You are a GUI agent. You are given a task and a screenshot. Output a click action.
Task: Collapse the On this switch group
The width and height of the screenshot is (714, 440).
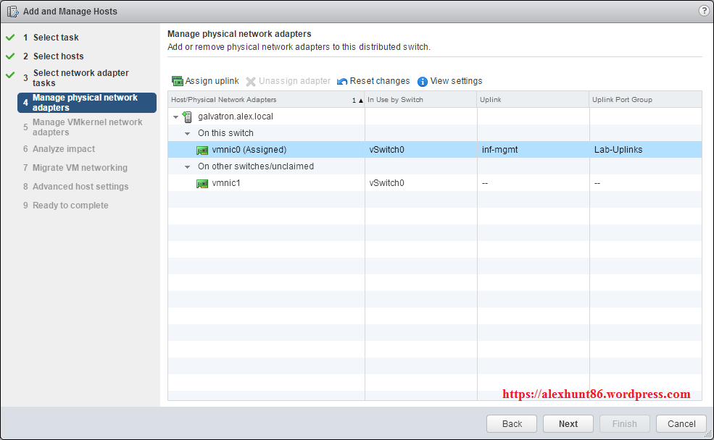click(x=188, y=133)
